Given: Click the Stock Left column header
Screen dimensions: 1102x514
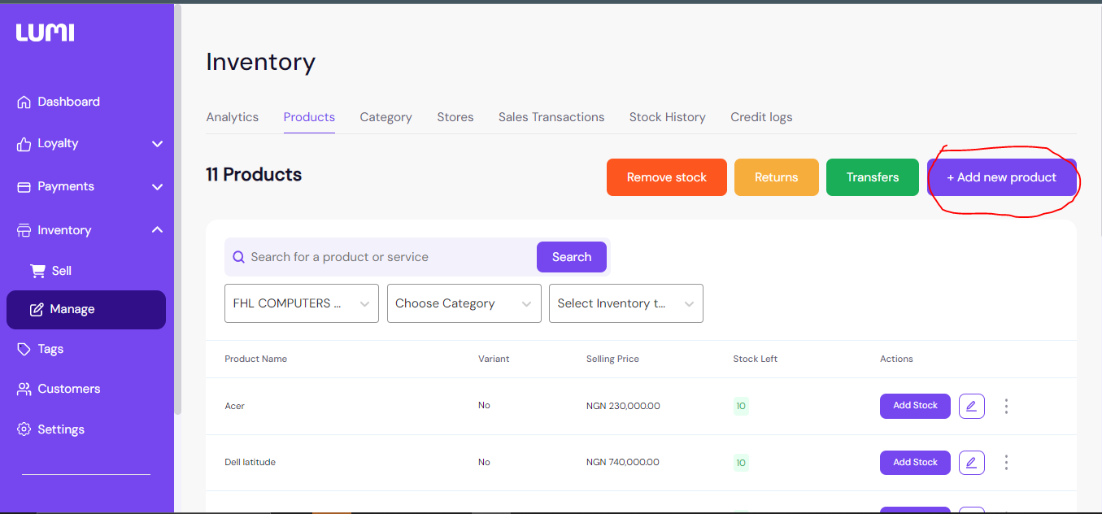Looking at the screenshot, I should pyautogui.click(x=756, y=359).
